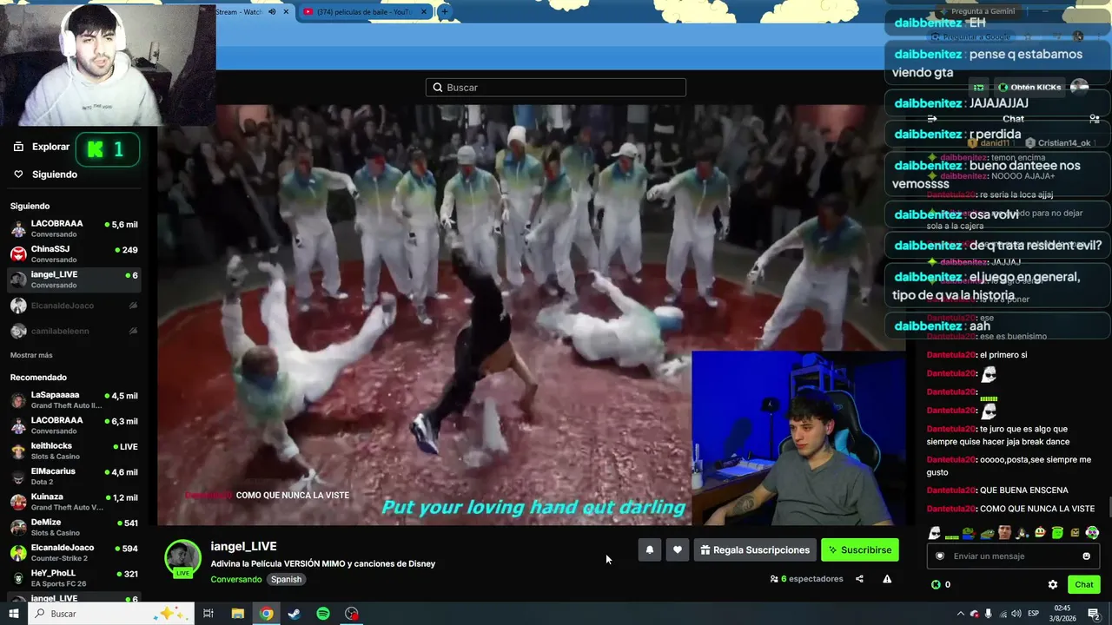Expand the list with Mostrar más
The height and width of the screenshot is (625, 1112).
click(31, 355)
